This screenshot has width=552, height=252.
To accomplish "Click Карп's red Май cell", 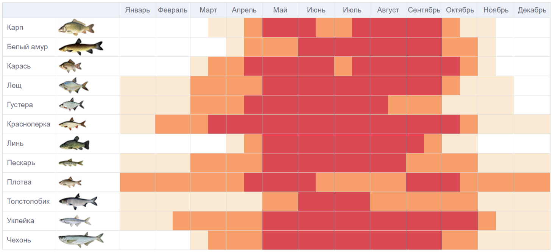I will click(280, 28).
